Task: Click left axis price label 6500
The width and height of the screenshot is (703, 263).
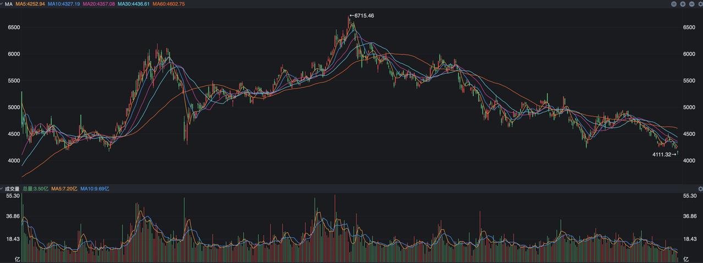Action: [14, 27]
